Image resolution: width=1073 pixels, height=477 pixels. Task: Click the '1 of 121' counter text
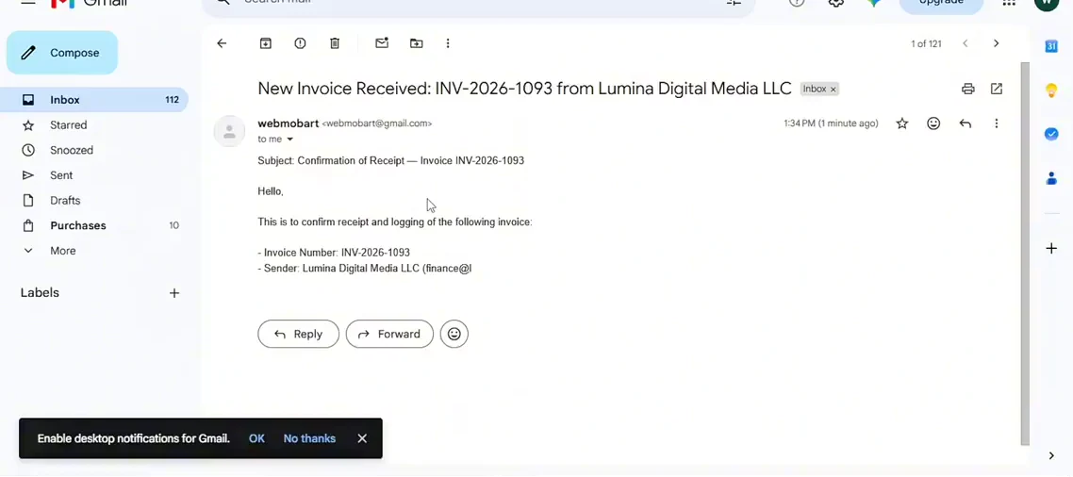926,43
